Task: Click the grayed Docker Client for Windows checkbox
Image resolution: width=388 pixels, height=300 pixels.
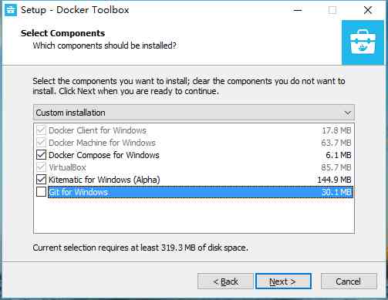Action: [x=41, y=130]
